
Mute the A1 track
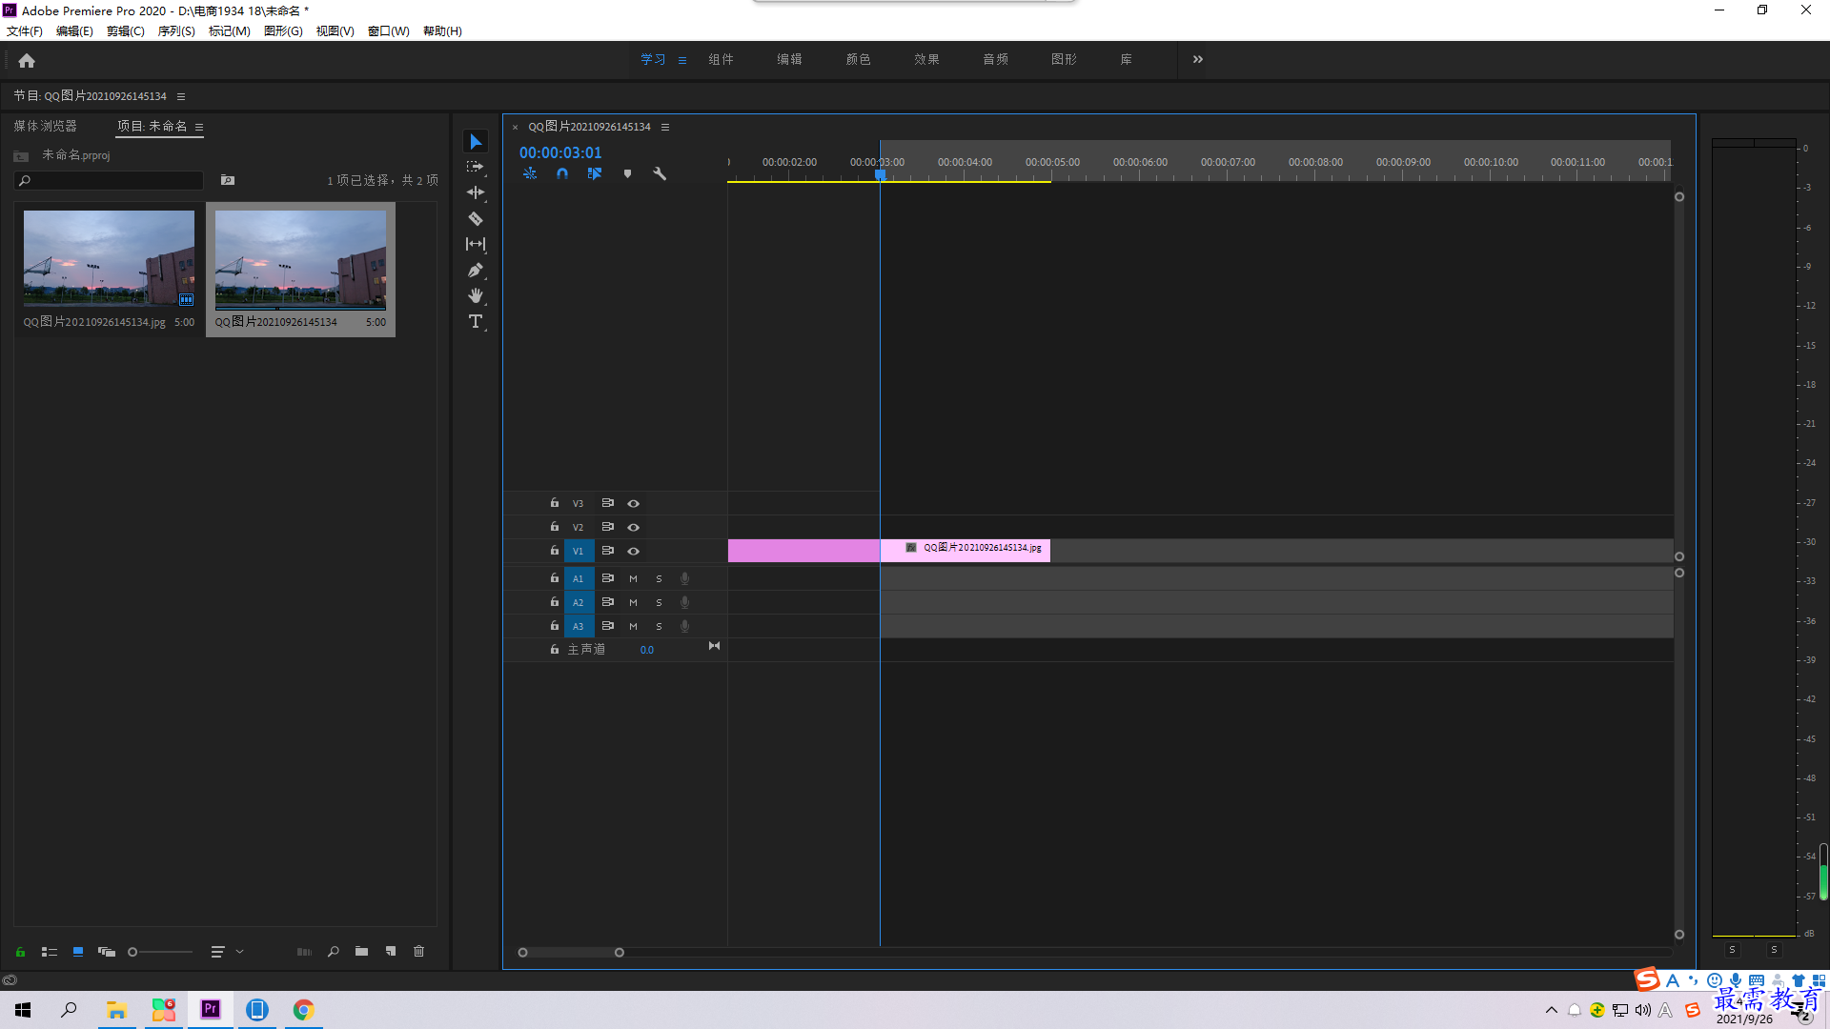tap(633, 578)
